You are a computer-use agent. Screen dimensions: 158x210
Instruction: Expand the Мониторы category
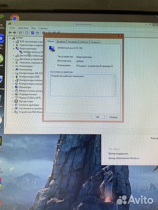13,87
